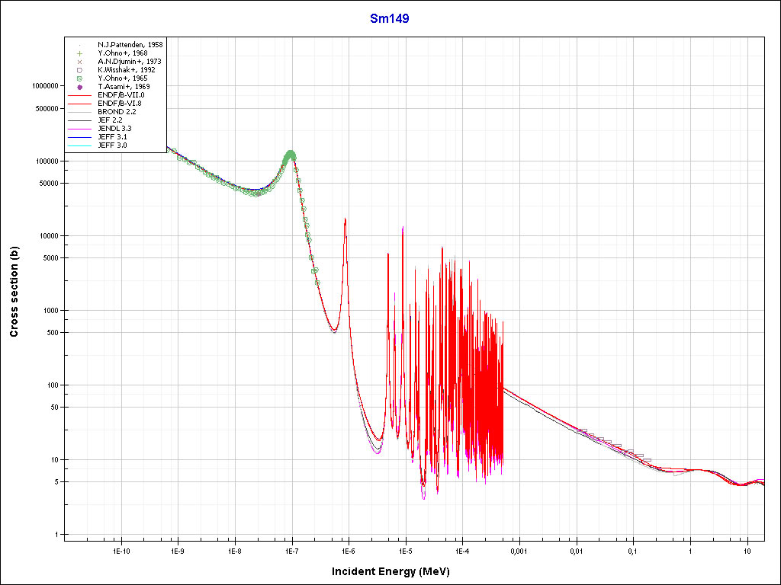Click the 0,001 tick label on x-axis
The width and height of the screenshot is (781, 585).
519,548
